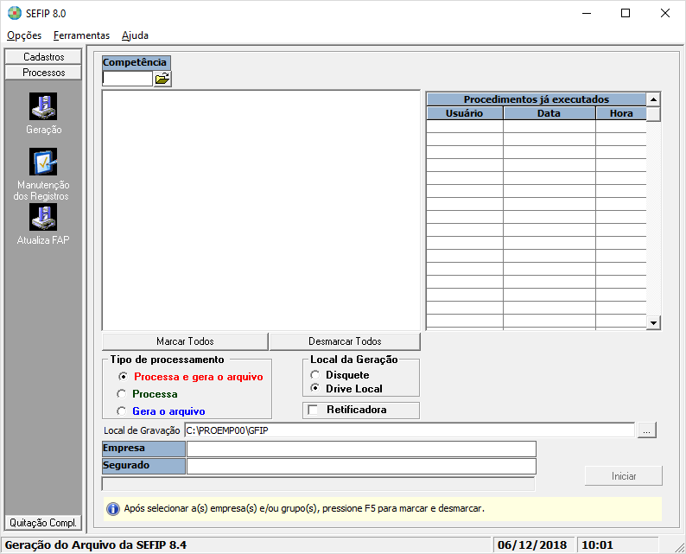Image resolution: width=686 pixels, height=554 pixels.
Task: Switch to the Processos sidebar section
Action: pyautogui.click(x=43, y=73)
